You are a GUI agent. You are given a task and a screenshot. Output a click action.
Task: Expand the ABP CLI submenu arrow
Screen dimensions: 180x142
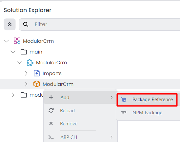tap(111, 137)
